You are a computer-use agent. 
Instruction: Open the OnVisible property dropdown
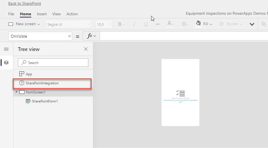click(x=40, y=36)
